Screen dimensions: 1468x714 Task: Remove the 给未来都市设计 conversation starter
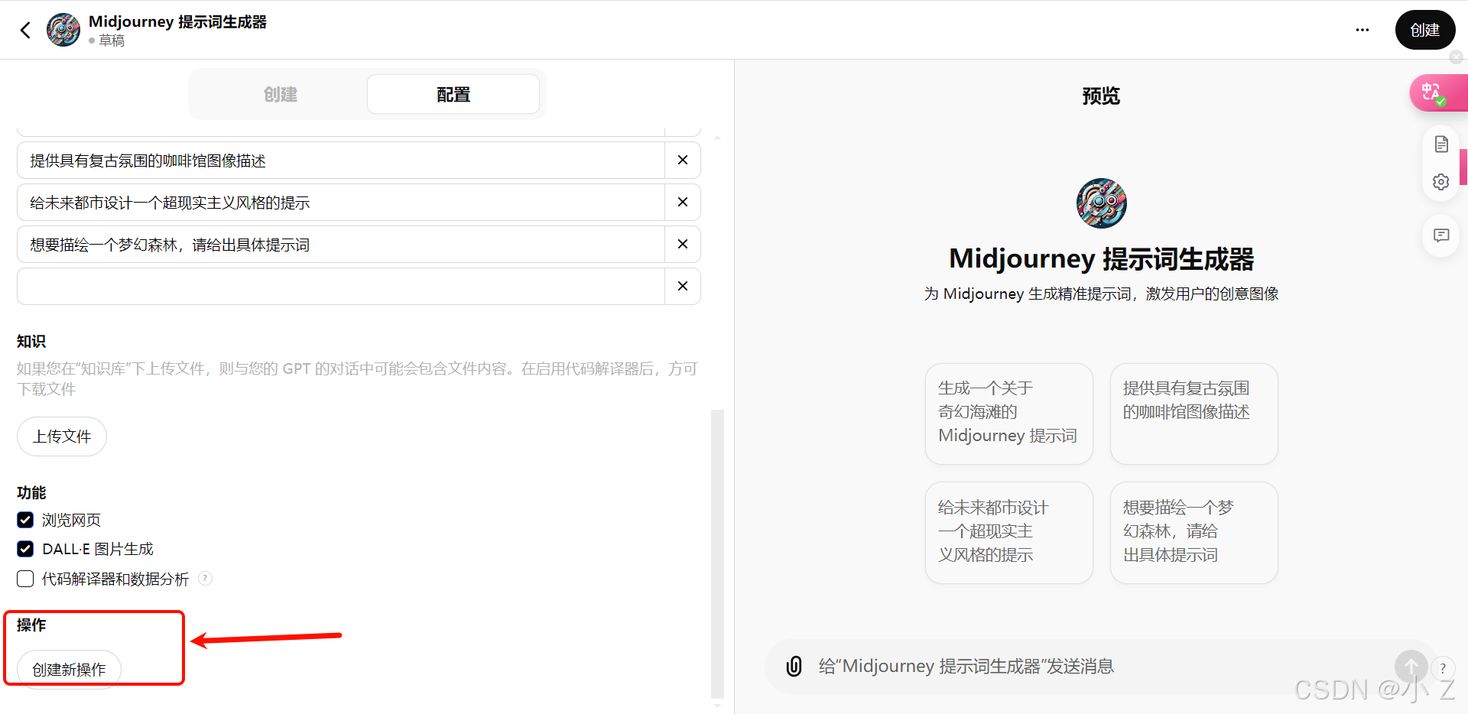(683, 202)
